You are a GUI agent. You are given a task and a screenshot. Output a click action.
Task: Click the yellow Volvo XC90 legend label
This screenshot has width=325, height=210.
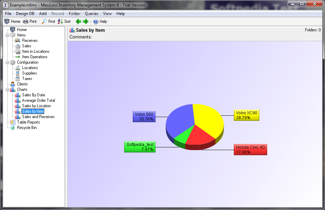click(246, 115)
